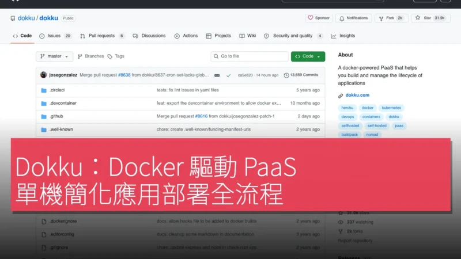View the 13,659 Commits history
The height and width of the screenshot is (259, 461).
pyautogui.click(x=301, y=75)
